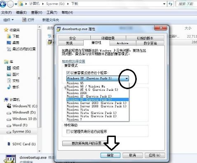The image size is (197, 163).
Task: Choose plain Windows Vista option
Action: (x=98, y=109)
